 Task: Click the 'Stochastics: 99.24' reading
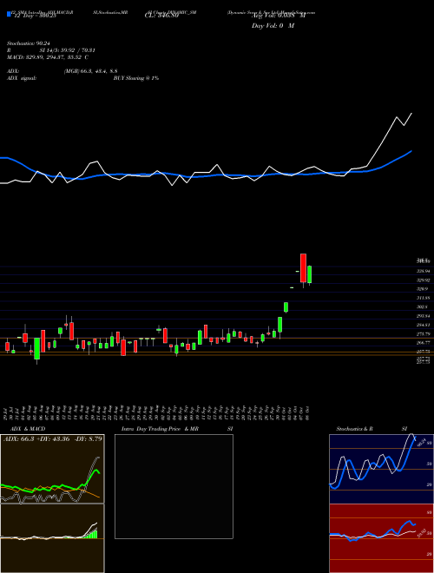[28, 43]
